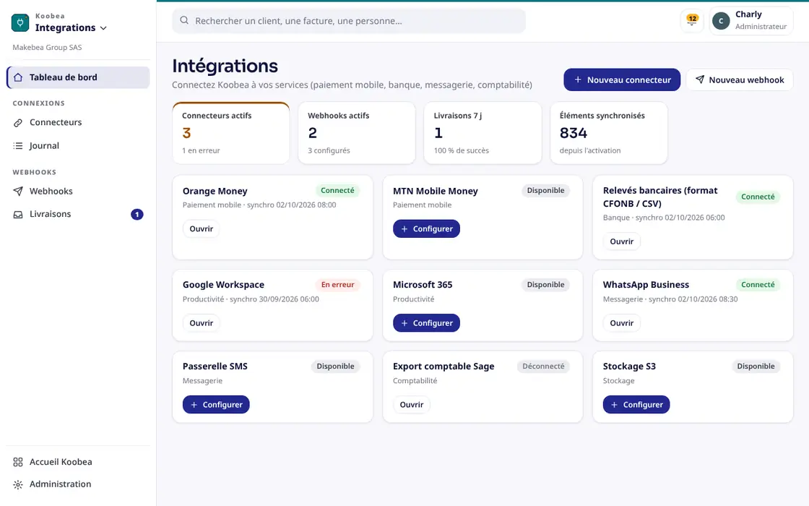Open the Webhooks menu item
The image size is (809, 506).
pyautogui.click(x=79, y=191)
